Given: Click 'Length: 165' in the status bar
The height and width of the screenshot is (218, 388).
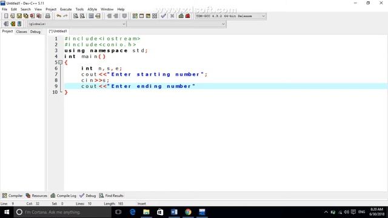Looking at the screenshot, I should click(113, 203).
